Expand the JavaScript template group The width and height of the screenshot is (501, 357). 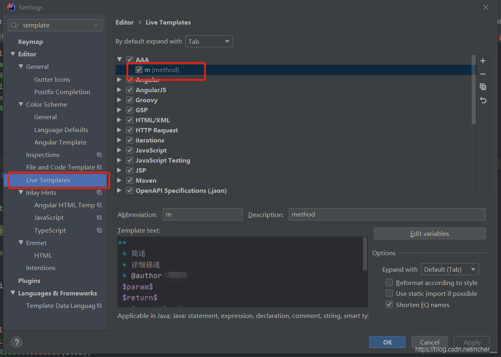click(x=120, y=150)
